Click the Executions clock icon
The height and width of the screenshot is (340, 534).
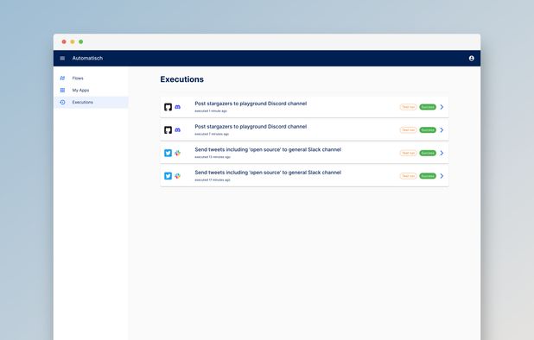click(62, 102)
